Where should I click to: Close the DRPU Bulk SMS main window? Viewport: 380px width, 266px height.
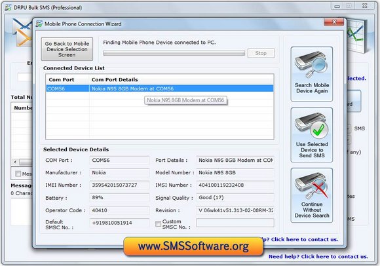(365, 6)
